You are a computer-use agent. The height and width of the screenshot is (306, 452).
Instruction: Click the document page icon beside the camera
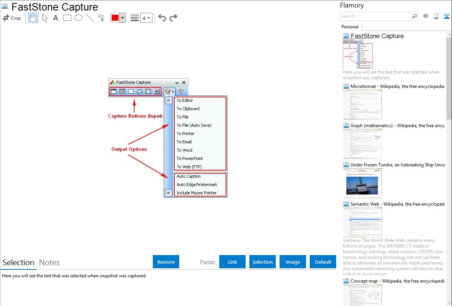tap(436, 16)
